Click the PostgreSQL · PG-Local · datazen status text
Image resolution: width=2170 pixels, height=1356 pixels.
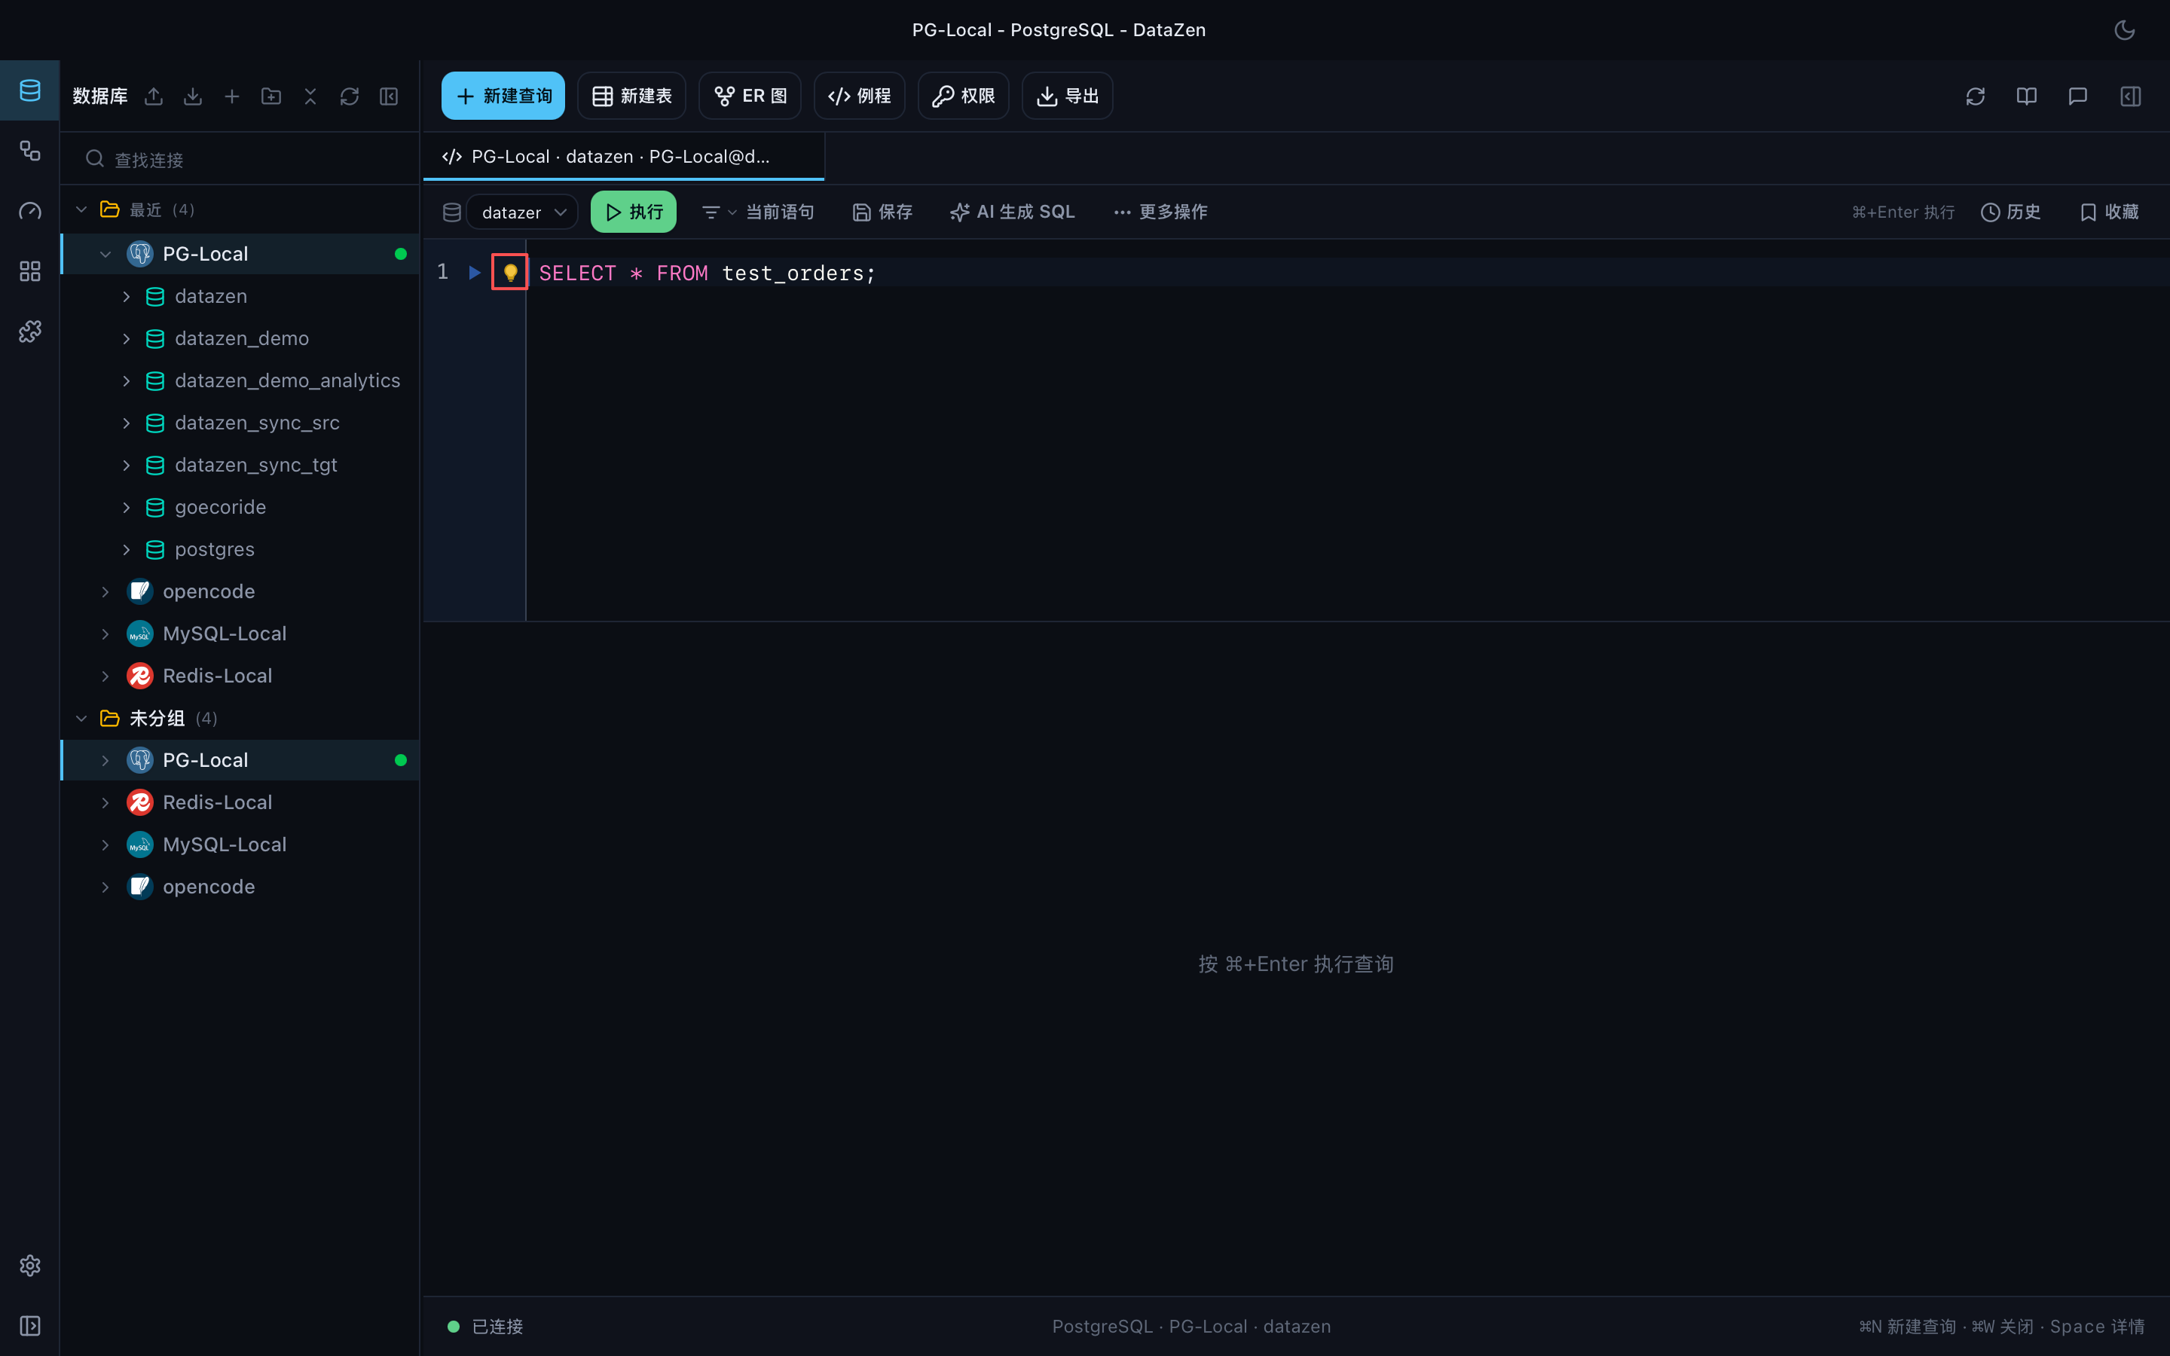coord(1190,1327)
